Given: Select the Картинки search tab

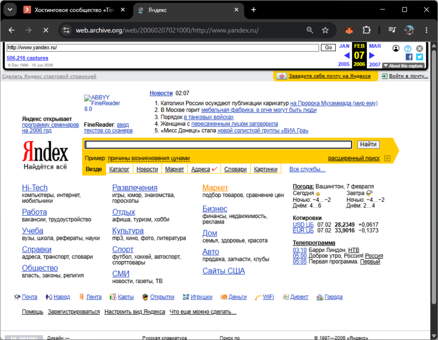Looking at the screenshot, I should (x=266, y=169).
